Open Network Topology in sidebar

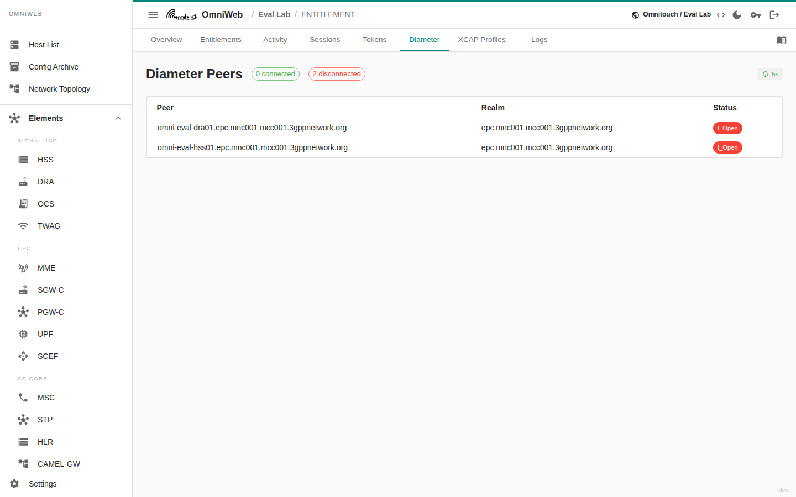[x=66, y=89]
